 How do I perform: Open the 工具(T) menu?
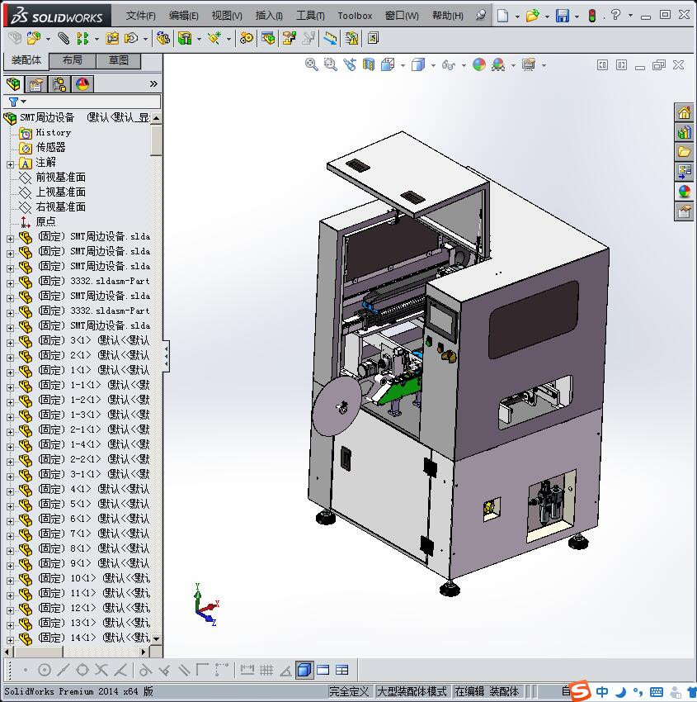click(x=310, y=16)
